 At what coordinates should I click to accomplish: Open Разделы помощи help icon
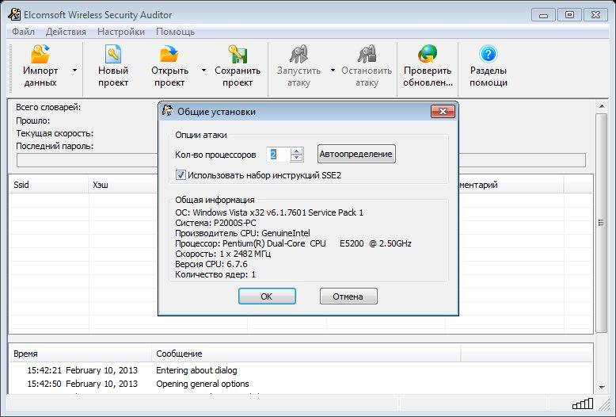point(489,54)
